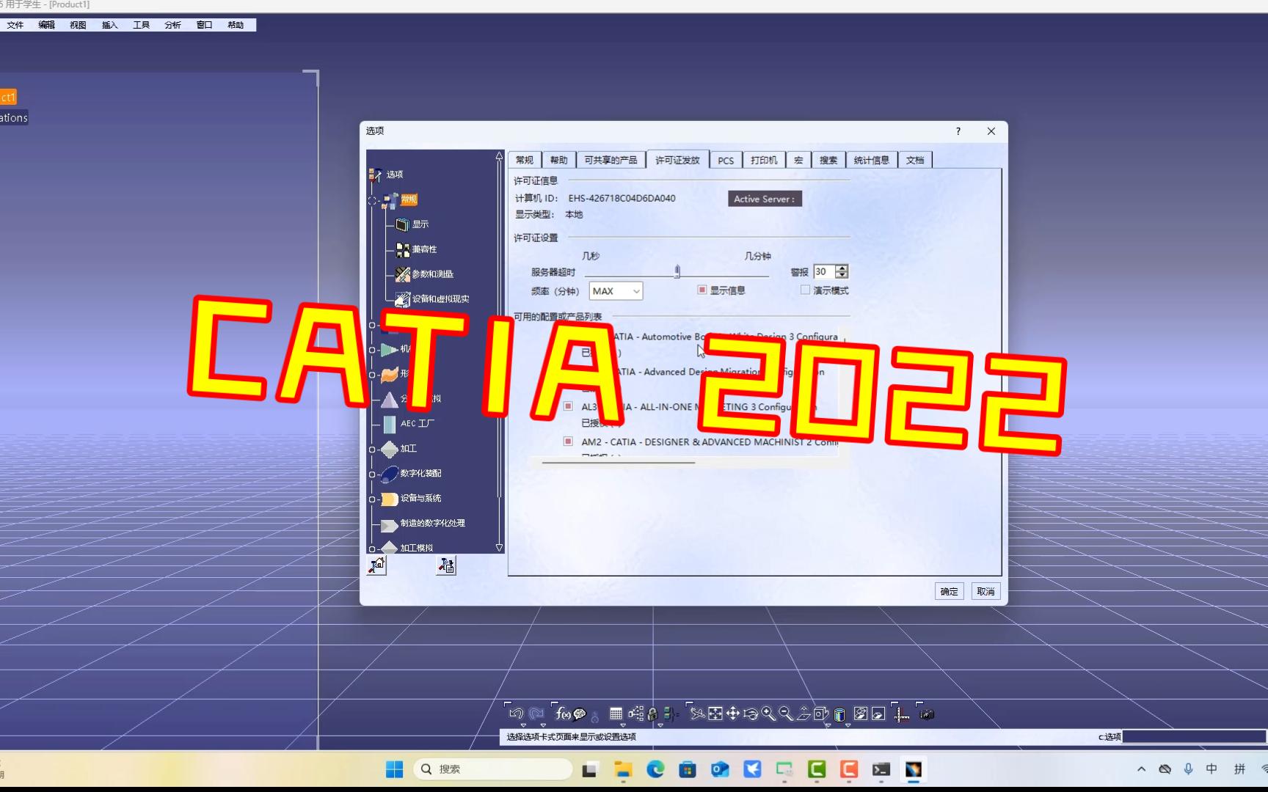The image size is (1268, 792).
Task: Open the render-style cylinder dropdown arrow
Action: pos(848,725)
